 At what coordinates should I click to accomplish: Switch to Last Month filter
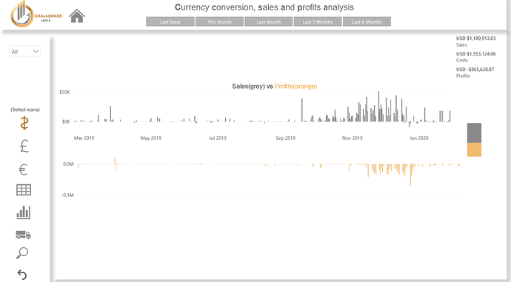(269, 21)
